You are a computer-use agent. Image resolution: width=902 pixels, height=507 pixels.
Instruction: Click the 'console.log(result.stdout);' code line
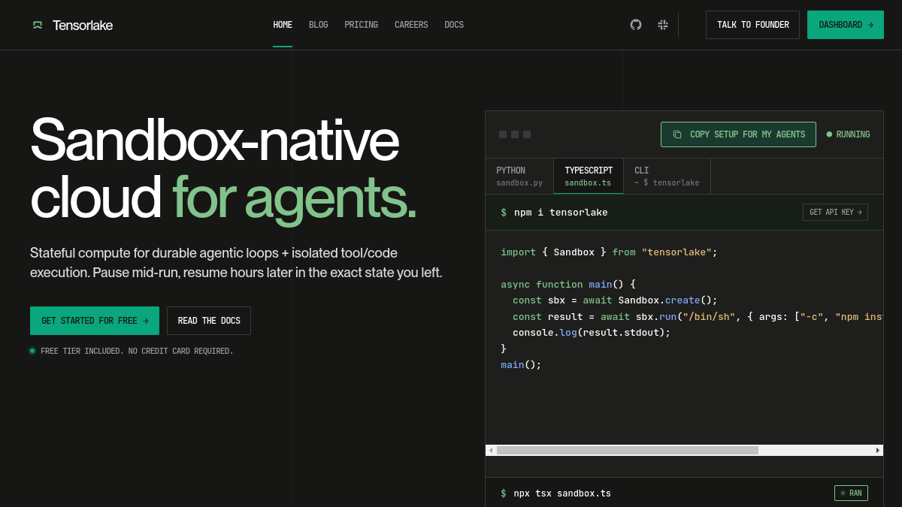click(x=592, y=333)
